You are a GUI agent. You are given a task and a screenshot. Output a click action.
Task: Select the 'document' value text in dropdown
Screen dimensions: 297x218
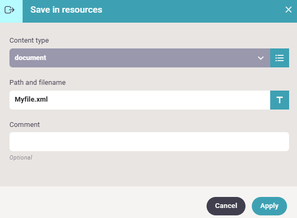30,58
